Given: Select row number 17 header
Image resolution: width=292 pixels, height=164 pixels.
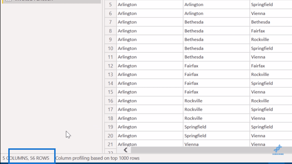Looking at the screenshot, I should pyautogui.click(x=110, y=109).
